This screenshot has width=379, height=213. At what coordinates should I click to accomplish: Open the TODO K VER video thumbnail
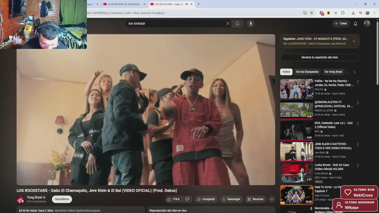coord(296,152)
